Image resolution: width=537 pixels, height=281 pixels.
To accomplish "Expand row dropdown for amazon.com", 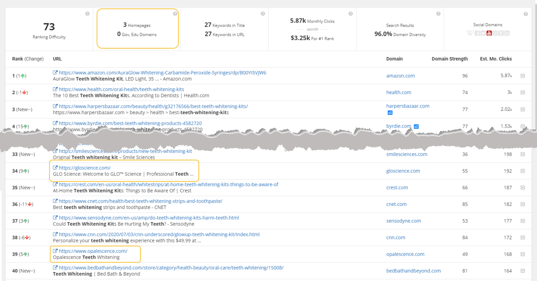I will (523, 76).
